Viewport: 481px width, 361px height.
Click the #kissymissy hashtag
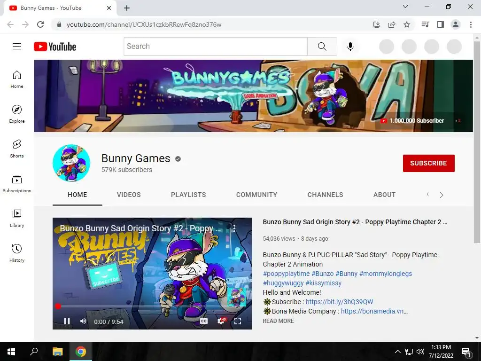323,283
